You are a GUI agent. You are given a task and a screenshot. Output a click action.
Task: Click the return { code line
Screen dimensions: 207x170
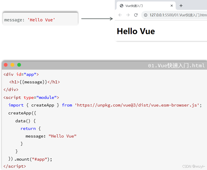31,128
